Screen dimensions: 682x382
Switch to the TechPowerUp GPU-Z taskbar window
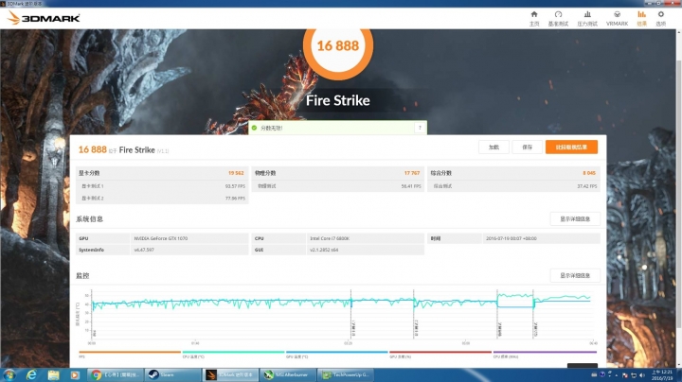point(346,374)
